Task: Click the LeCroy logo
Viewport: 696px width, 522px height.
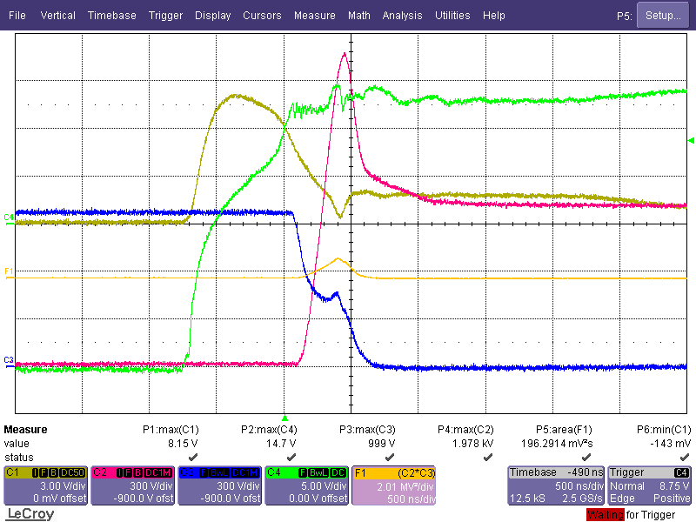Action: click(x=30, y=513)
